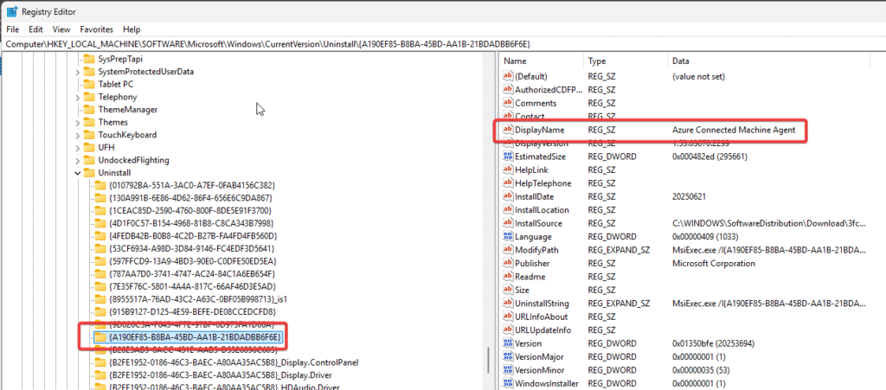Select the HelpLink string value icon
886x390 pixels.
click(507, 169)
